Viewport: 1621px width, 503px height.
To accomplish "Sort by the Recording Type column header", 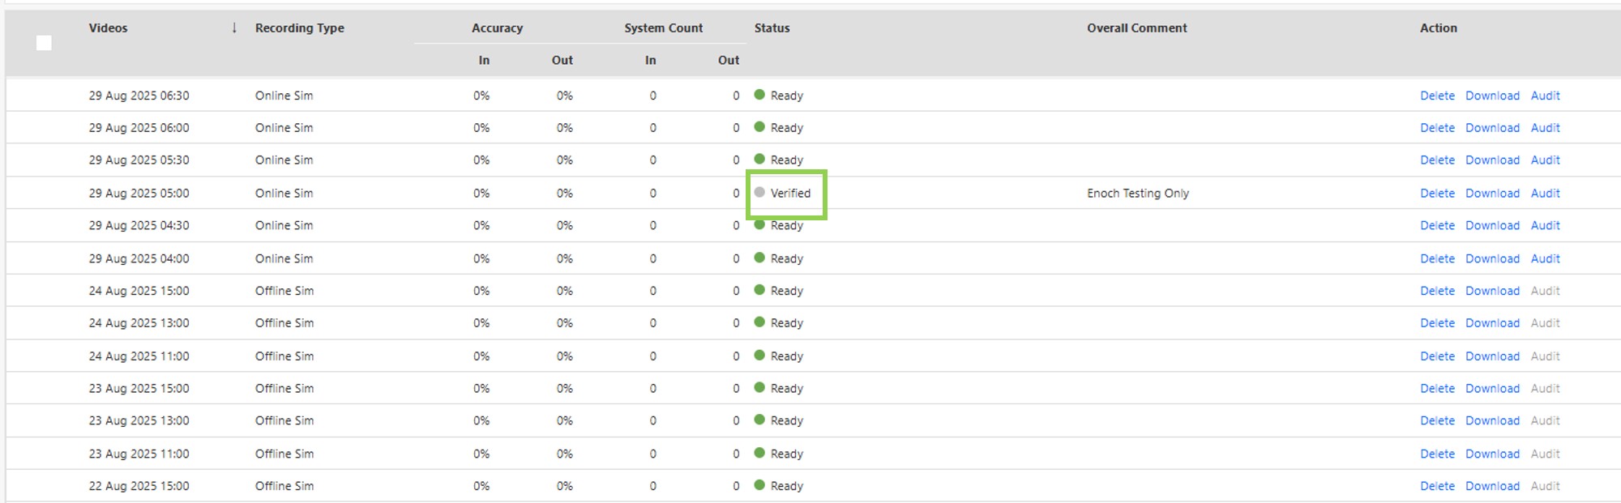I will 299,28.
